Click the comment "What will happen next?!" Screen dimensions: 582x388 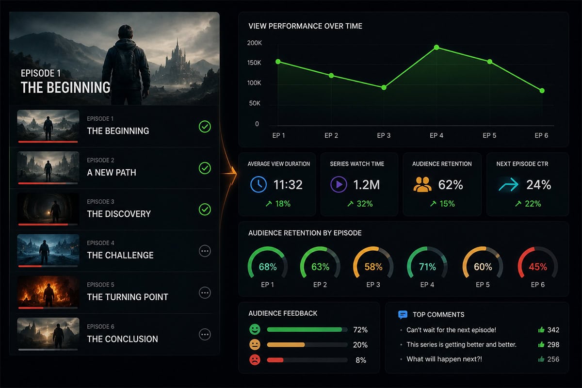click(x=444, y=359)
